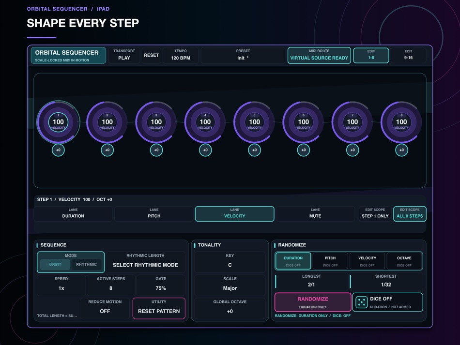Open the Global Octave +0 selector
Viewport: 460px width, 345px height.
tap(230, 308)
